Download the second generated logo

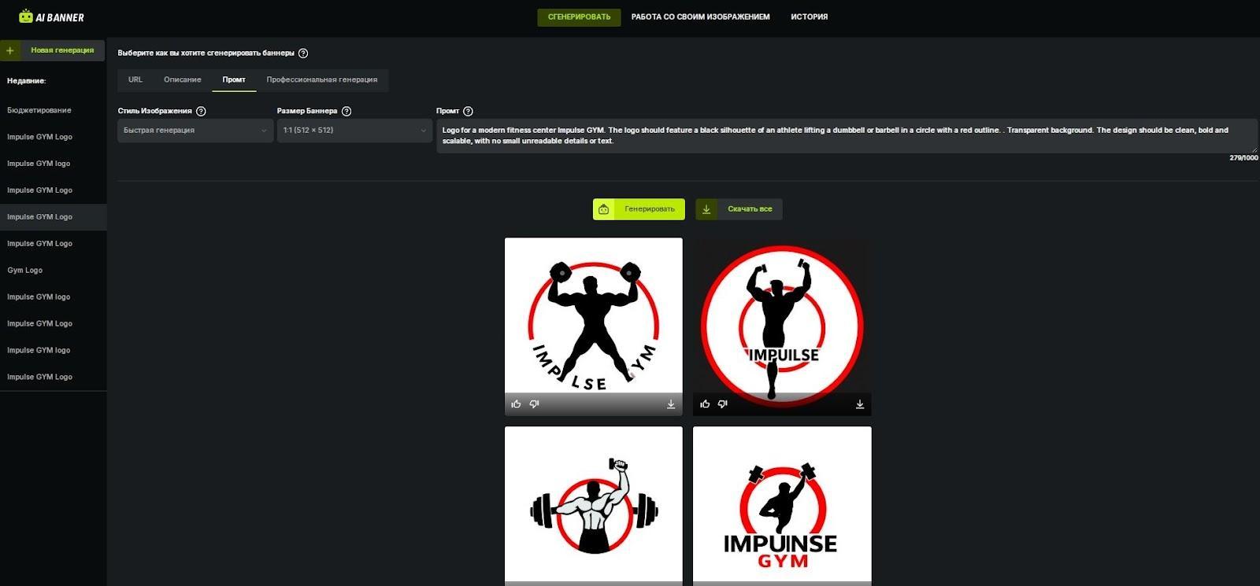[860, 404]
